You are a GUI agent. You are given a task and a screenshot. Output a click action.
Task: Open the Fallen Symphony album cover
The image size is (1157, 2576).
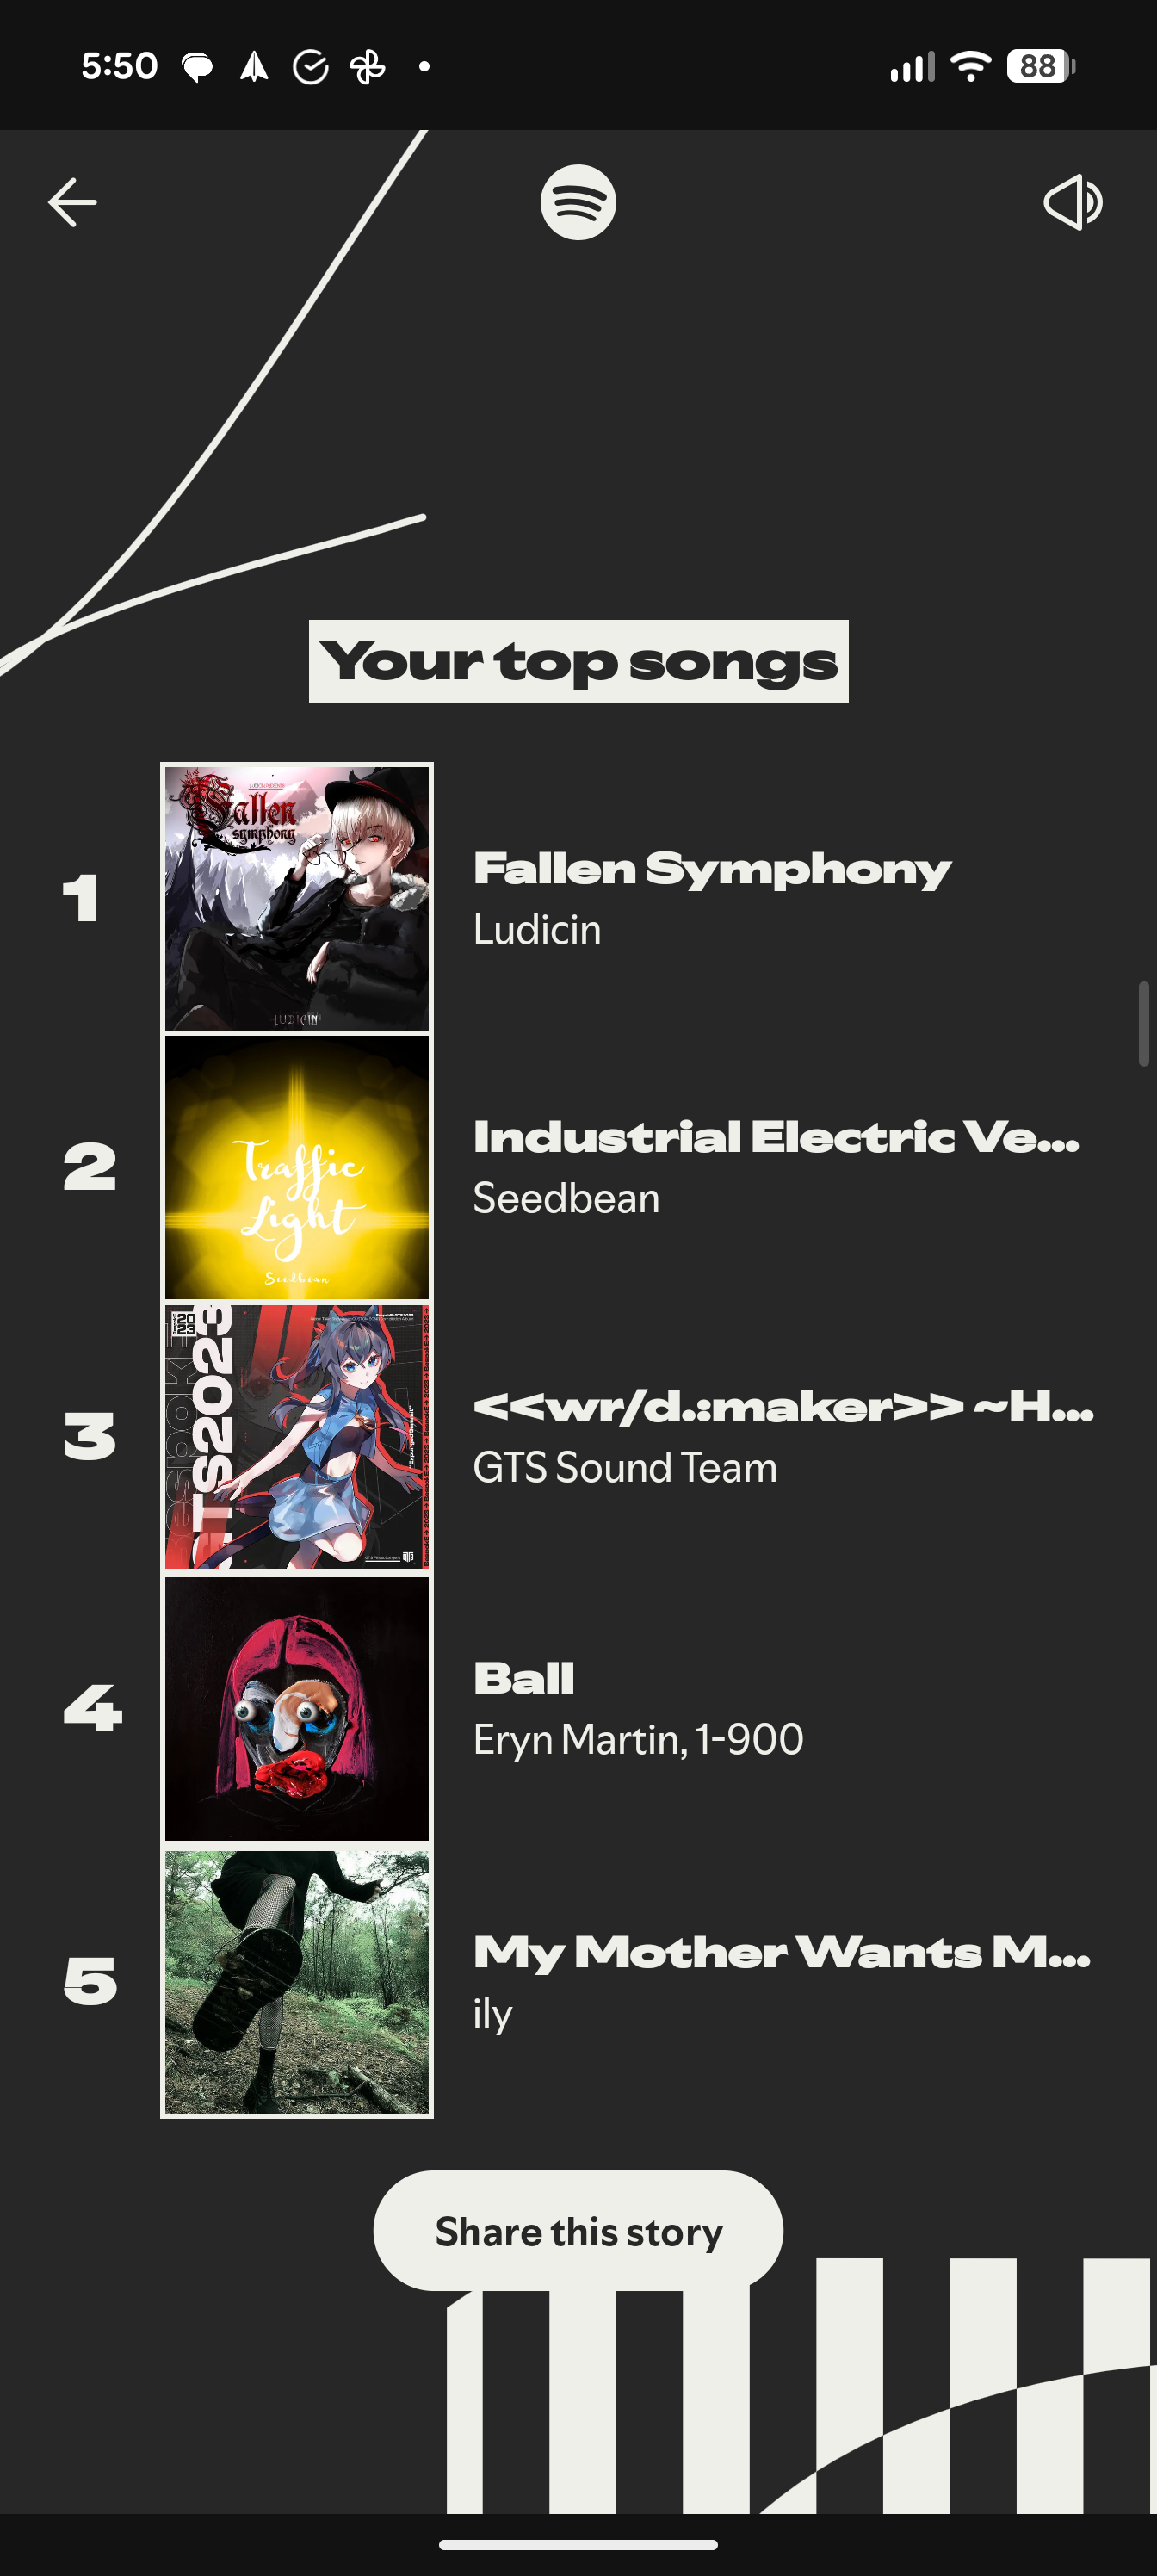tap(297, 898)
